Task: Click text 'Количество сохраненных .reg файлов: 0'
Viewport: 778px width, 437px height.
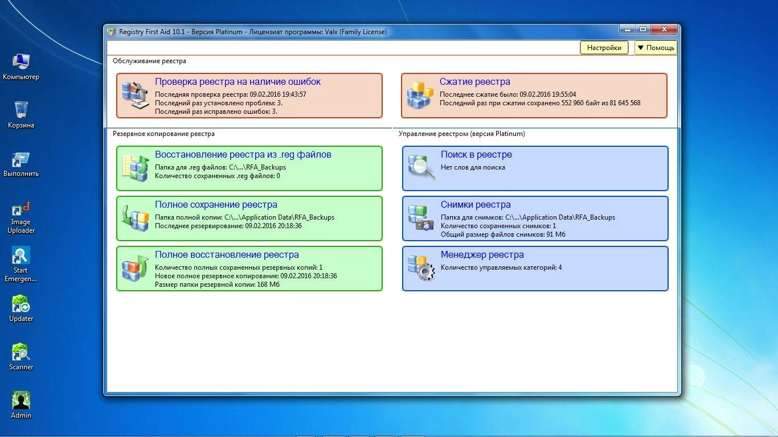Action: coord(218,176)
